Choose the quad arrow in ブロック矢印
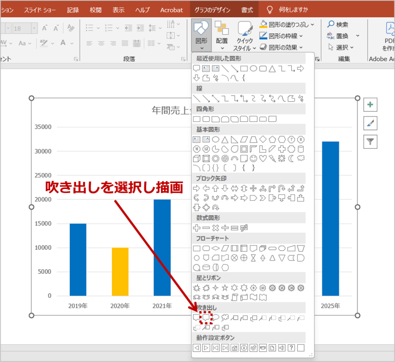The width and height of the screenshot is (395, 362). 253,188
